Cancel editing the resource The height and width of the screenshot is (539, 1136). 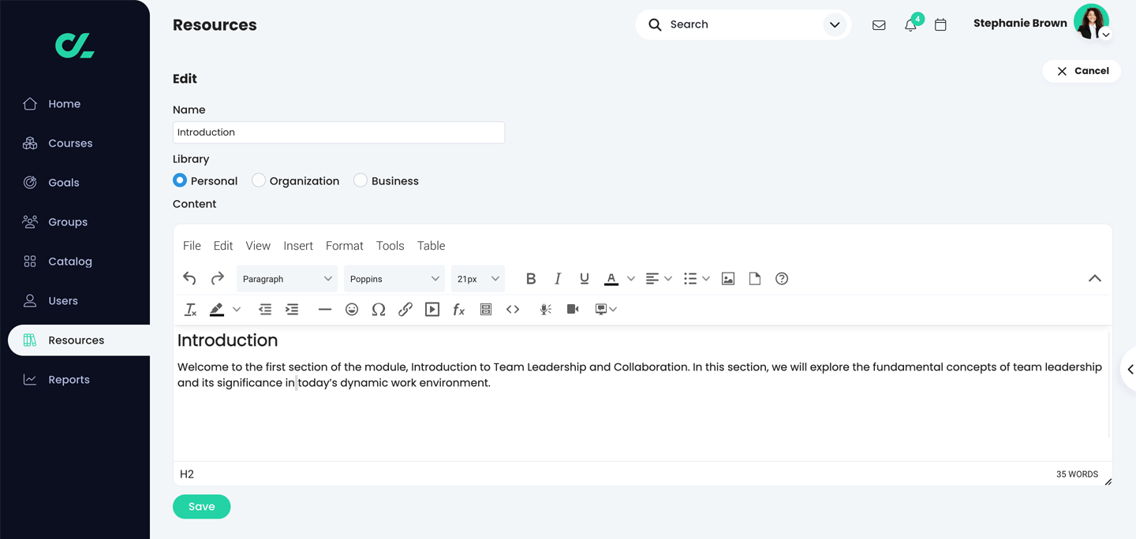click(1082, 71)
